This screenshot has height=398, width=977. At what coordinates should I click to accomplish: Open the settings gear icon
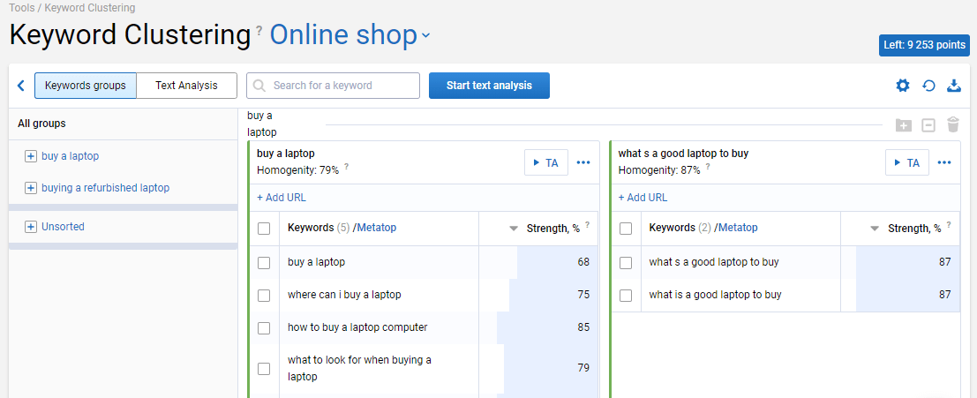pos(902,86)
